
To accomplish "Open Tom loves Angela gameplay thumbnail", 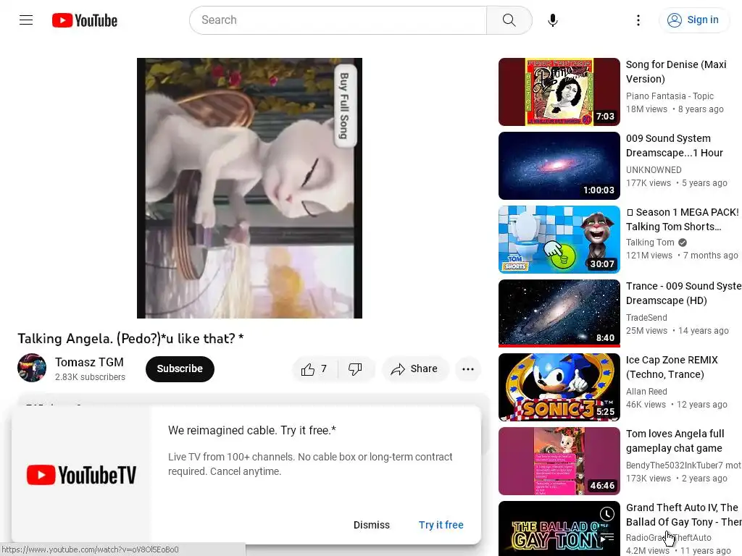I will [559, 461].
